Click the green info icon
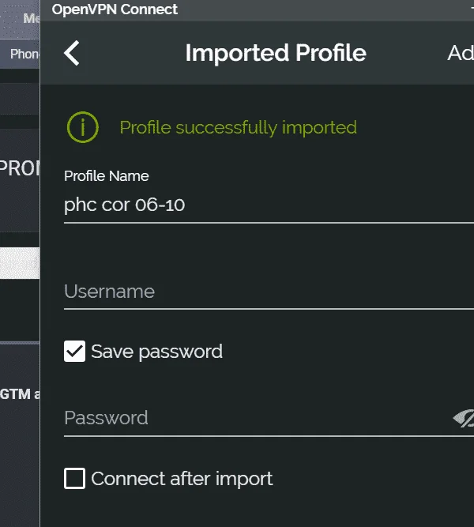Viewport: 474px width, 527px height. (82, 127)
